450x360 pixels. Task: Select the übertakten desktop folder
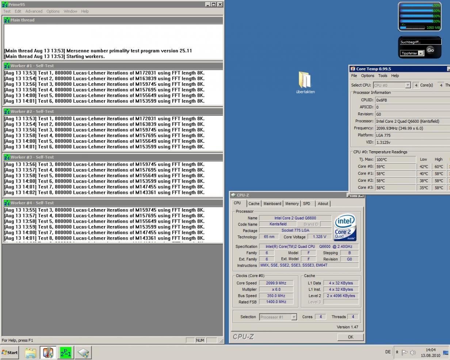[305, 82]
